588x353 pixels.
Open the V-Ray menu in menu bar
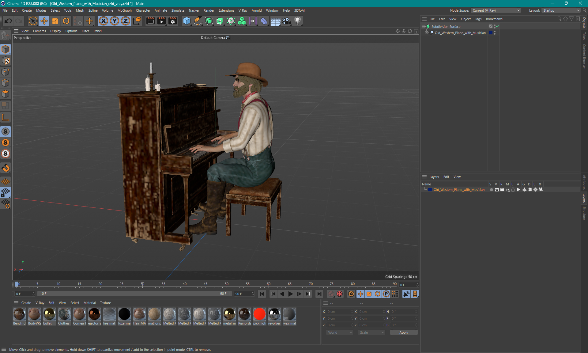243,10
